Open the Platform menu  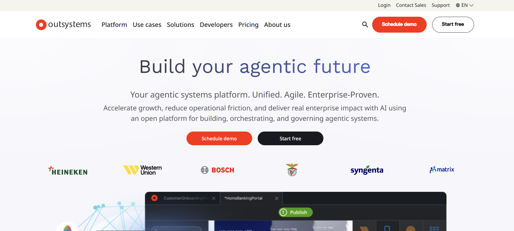[x=114, y=25]
